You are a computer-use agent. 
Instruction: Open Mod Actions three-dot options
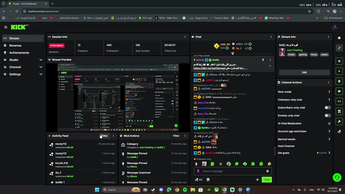pyautogui.click(x=185, y=136)
